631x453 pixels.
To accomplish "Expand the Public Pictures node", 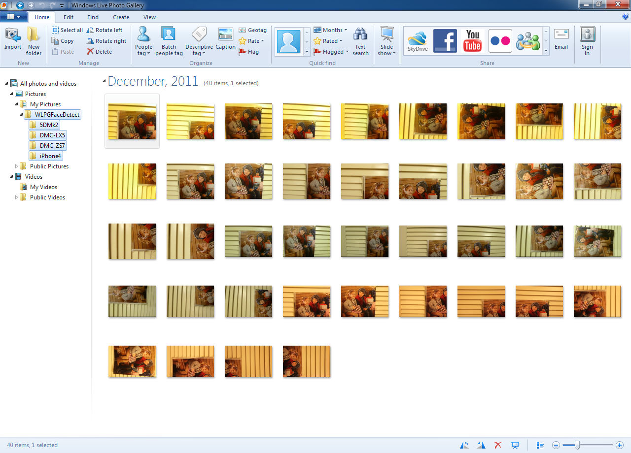I will (17, 166).
